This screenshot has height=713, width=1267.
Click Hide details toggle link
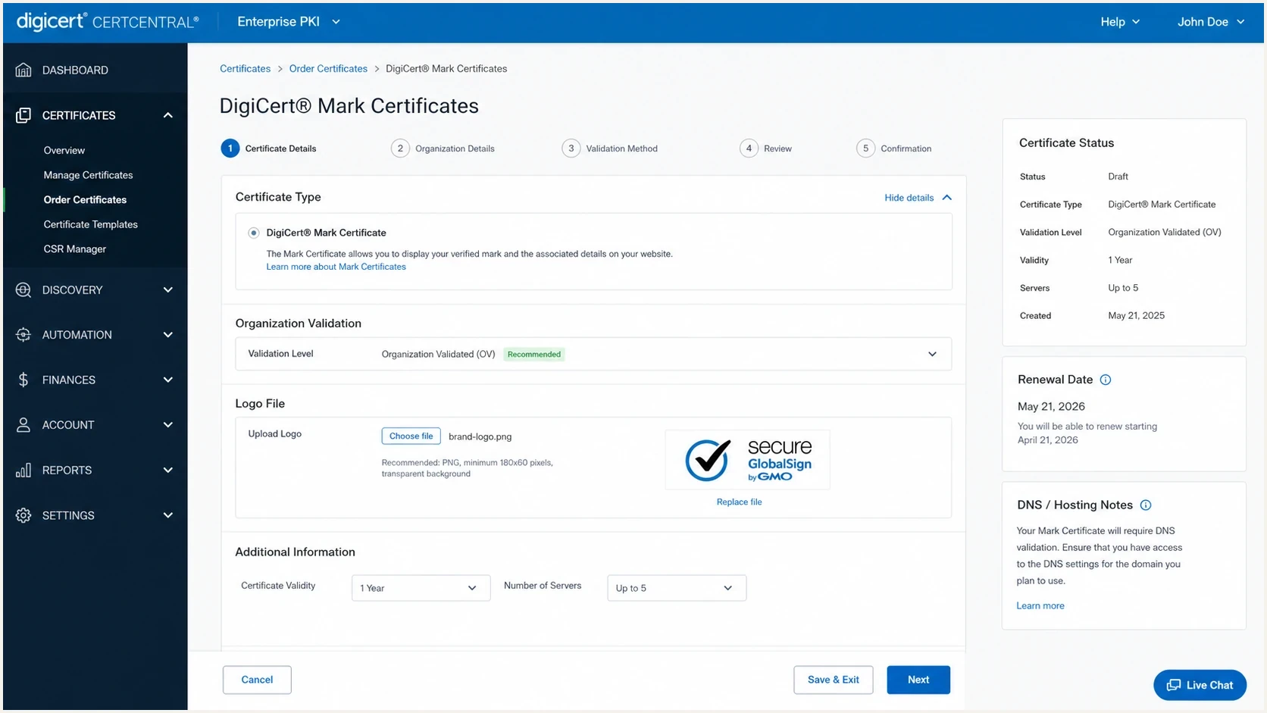tap(918, 198)
